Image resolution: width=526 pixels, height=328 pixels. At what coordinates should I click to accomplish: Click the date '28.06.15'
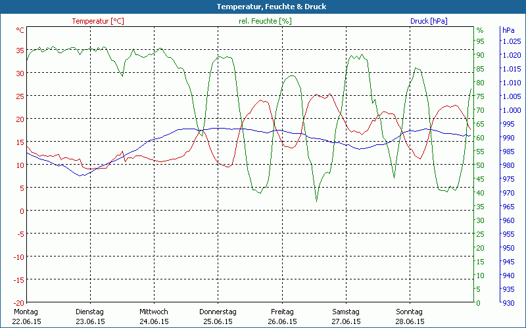(x=410, y=321)
